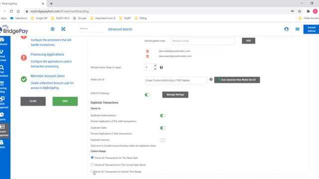Toggle AVS/CVV Settings switch
Viewport: 319px width, 179px height.
[x=148, y=95]
